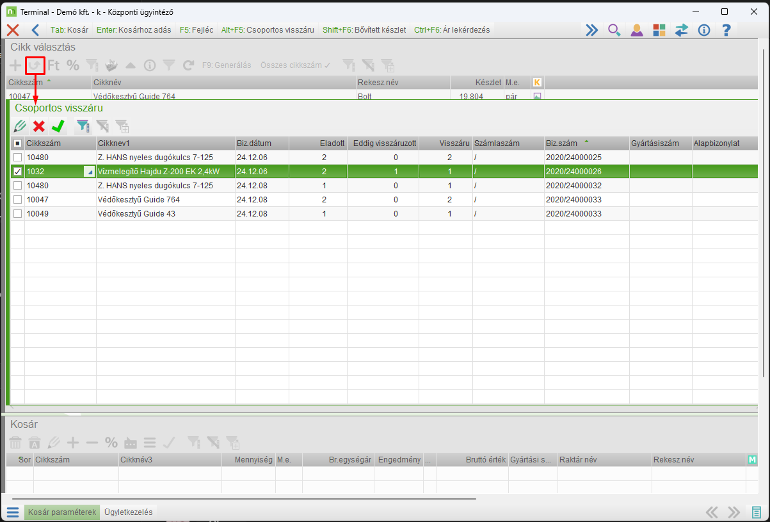770x522 pixels.
Task: Click Alapbizonylat column header
Action: point(725,143)
